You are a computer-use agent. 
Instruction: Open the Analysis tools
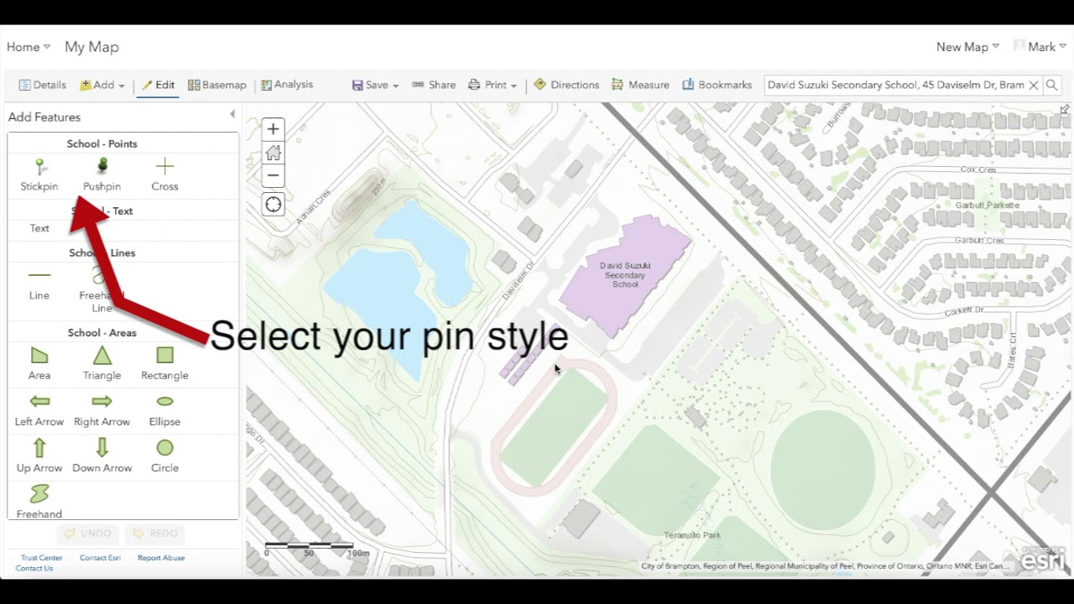[287, 85]
